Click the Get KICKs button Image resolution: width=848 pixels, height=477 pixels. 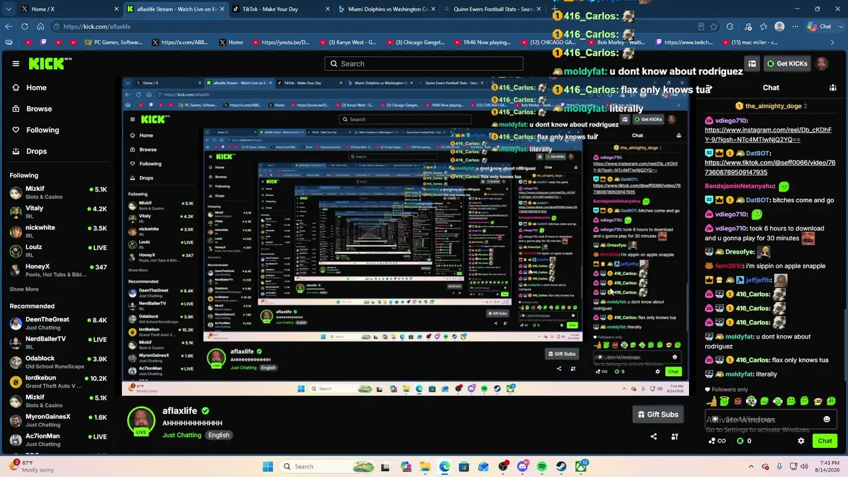[788, 64]
